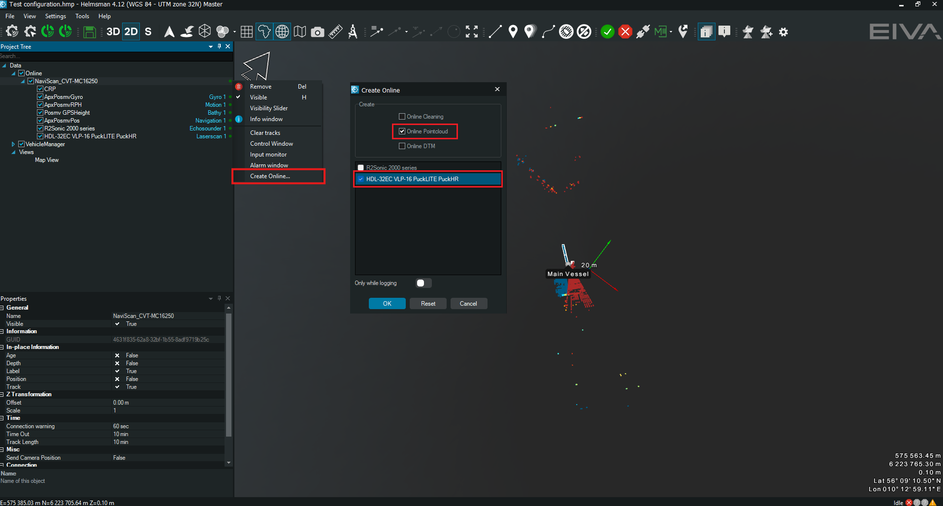This screenshot has height=506, width=943.
Task: Collapse the Views tree node
Action: click(13, 152)
